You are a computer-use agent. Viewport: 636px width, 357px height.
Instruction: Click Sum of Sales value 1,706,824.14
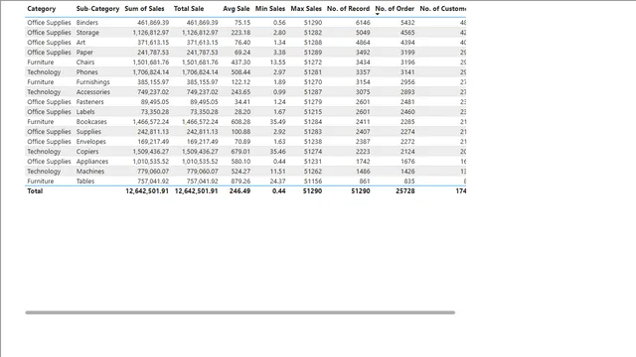click(151, 72)
